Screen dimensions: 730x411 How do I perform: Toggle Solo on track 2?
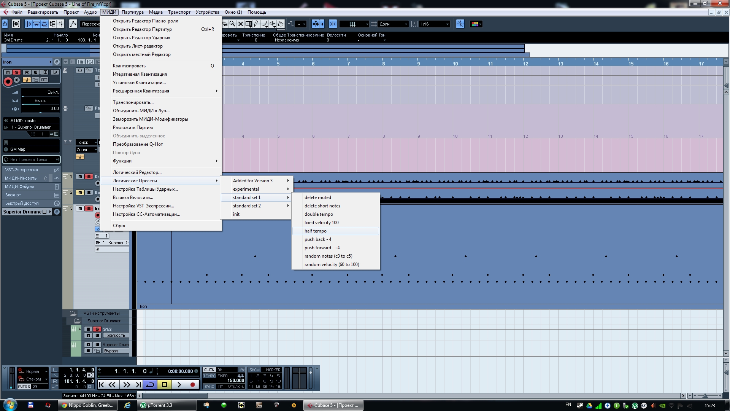[x=89, y=193]
